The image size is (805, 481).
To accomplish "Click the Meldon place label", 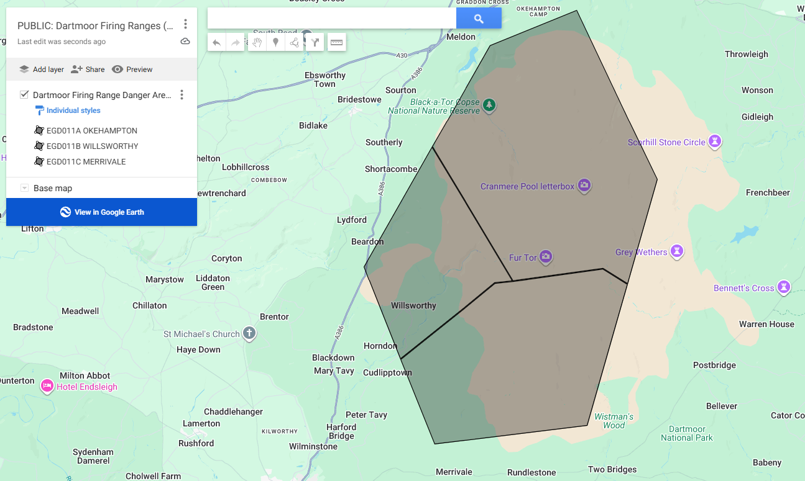I will coord(461,37).
